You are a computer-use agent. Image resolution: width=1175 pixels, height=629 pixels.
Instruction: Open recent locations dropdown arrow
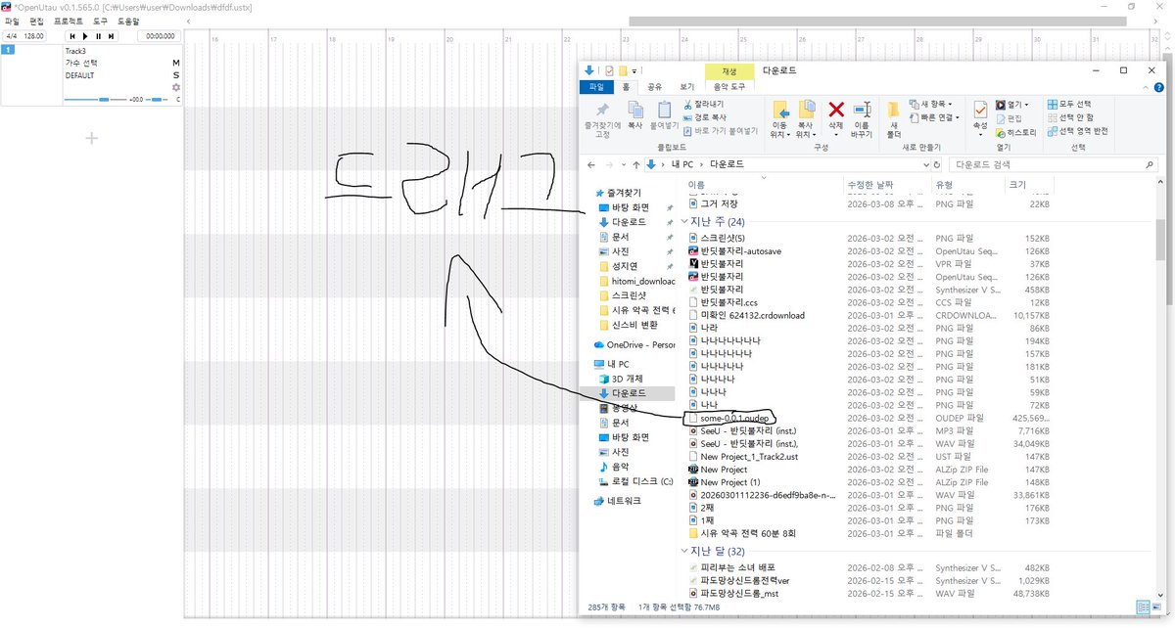[x=623, y=164]
